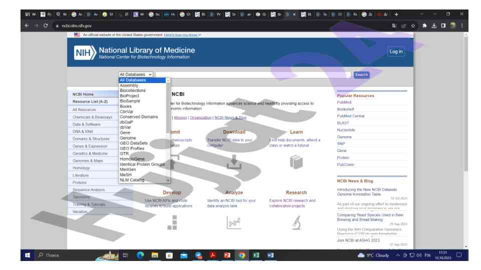Select ClinVar in the database list
Image resolution: width=481 pixels, height=270 pixels.
pyautogui.click(x=142, y=112)
